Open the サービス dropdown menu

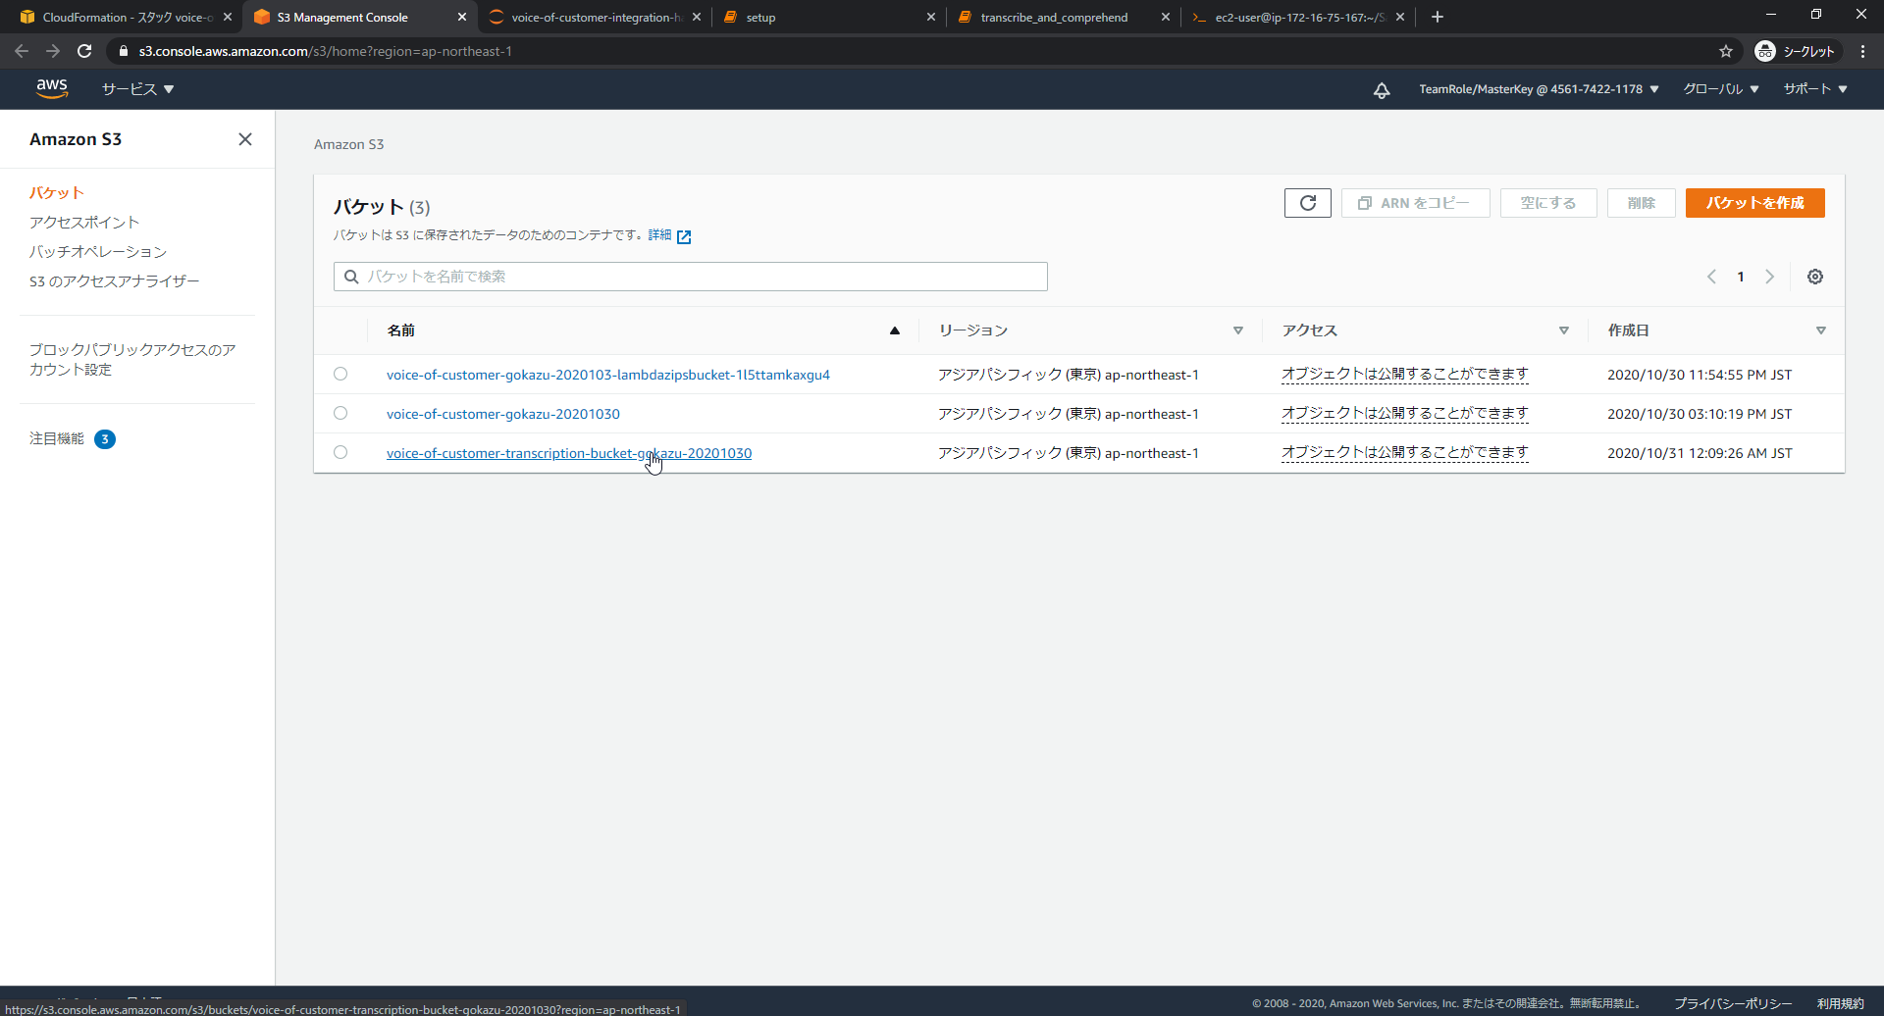tap(137, 89)
